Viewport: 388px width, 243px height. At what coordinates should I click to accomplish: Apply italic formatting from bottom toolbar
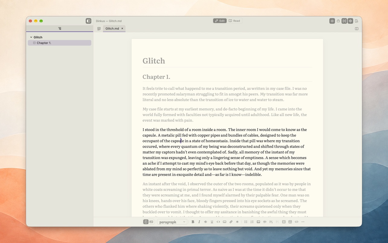pos(199,222)
